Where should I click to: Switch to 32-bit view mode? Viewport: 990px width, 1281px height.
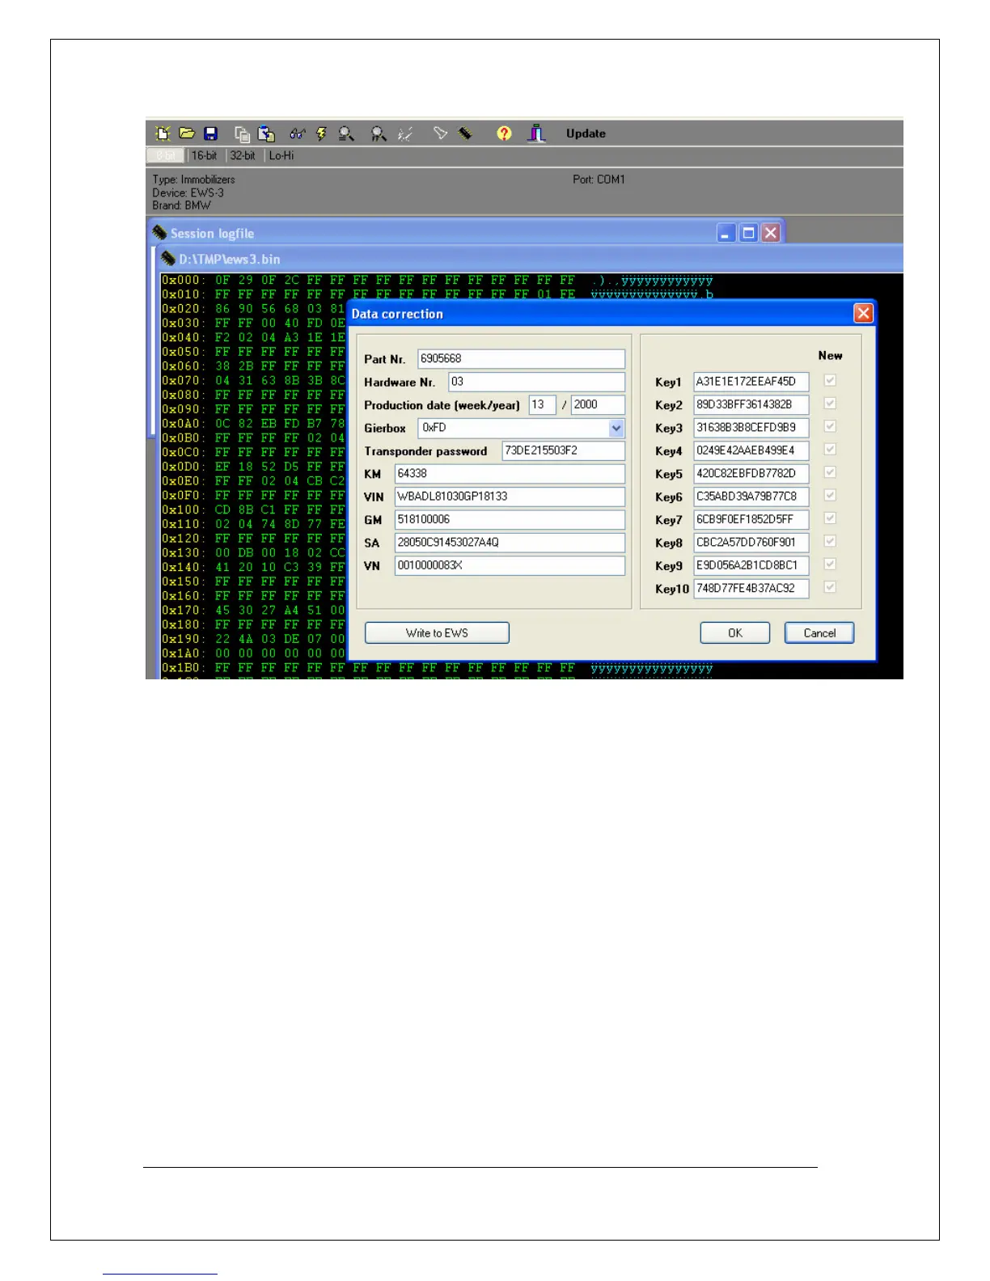click(x=243, y=155)
